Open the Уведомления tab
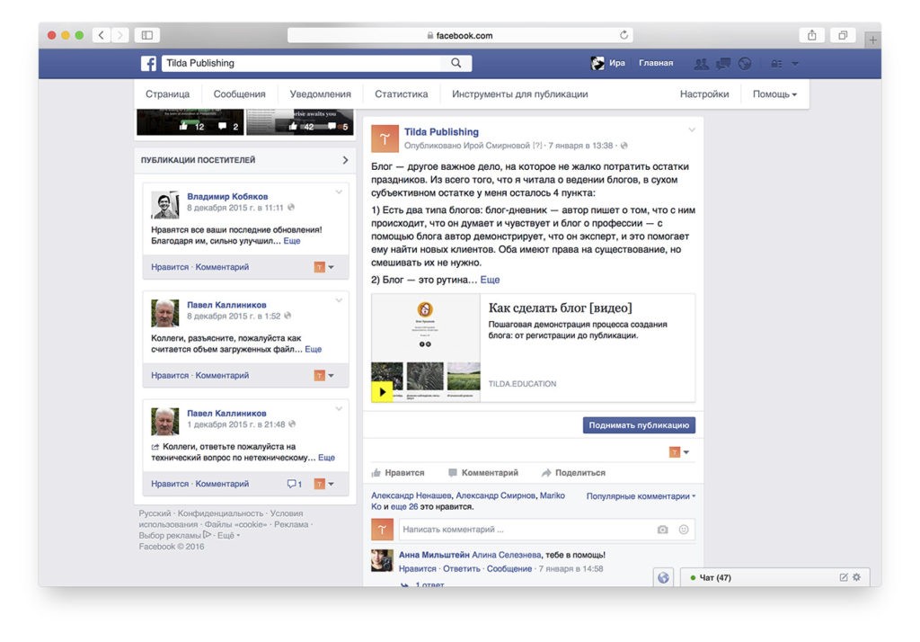The image size is (920, 642). point(321,94)
